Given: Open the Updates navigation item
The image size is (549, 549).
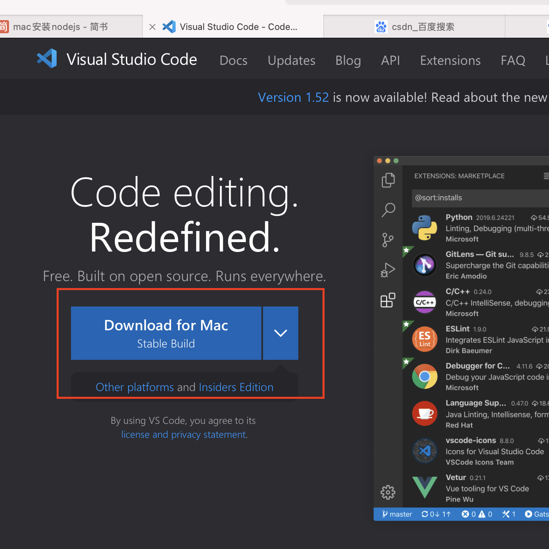Looking at the screenshot, I should pyautogui.click(x=291, y=60).
